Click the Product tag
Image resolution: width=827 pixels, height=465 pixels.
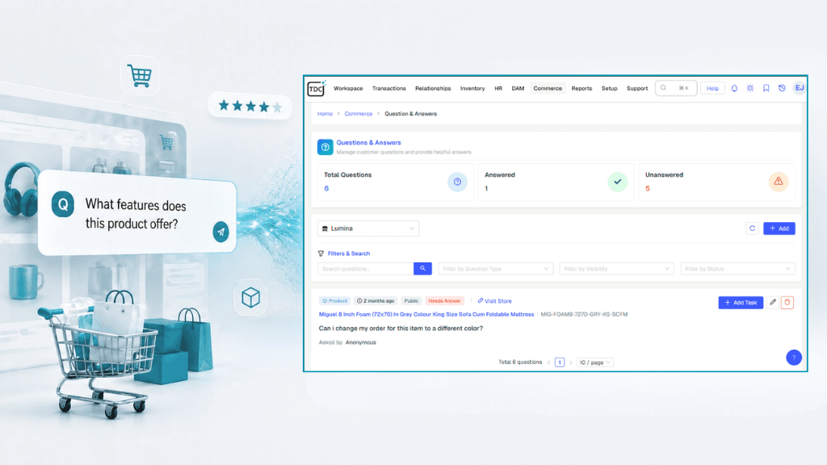[334, 301]
